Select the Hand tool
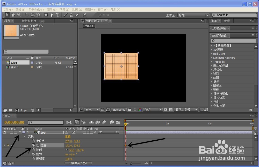 coord(12,15)
